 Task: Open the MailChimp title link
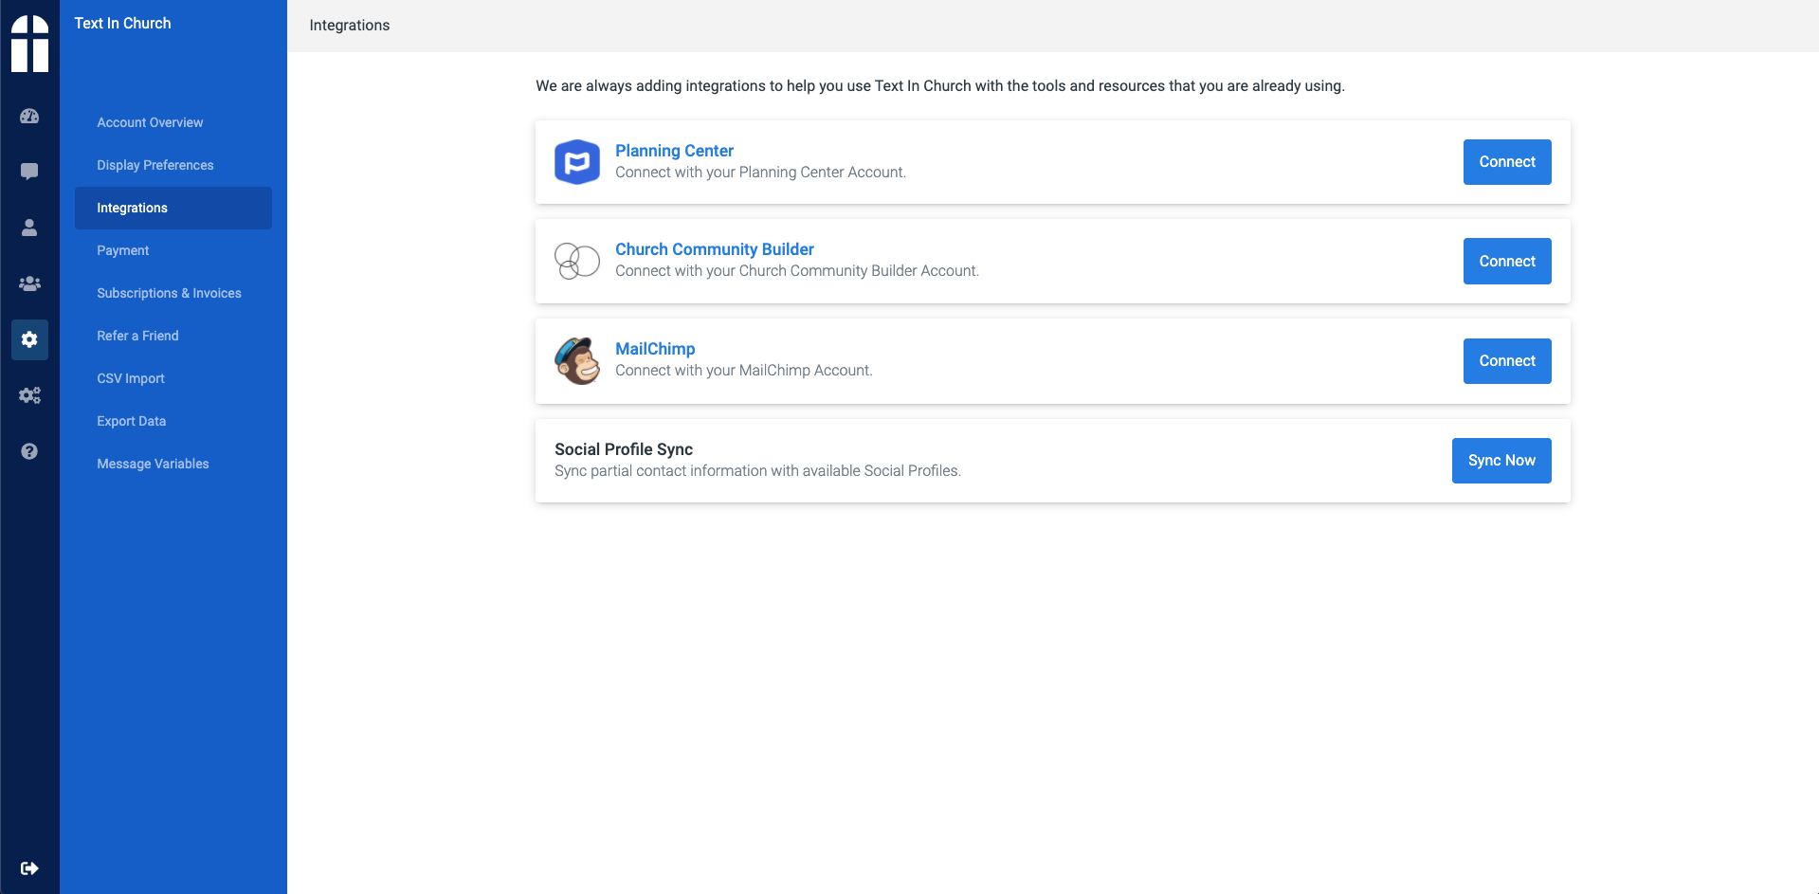655,349
